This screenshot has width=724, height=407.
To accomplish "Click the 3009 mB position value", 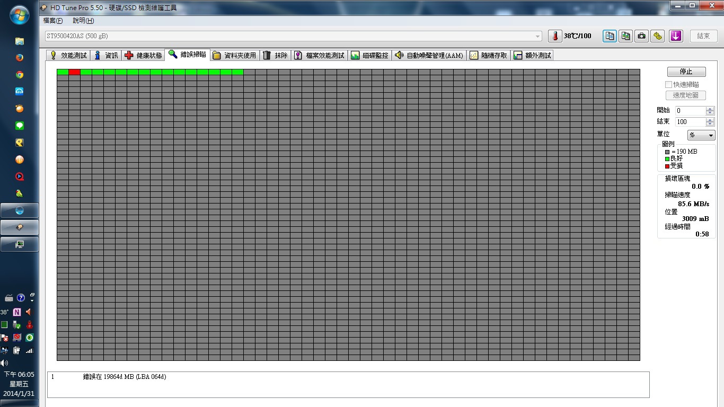I will coord(695,218).
